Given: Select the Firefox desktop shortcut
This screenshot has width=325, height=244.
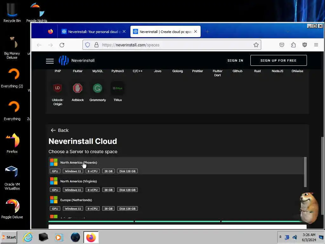Looking at the screenshot, I should (x=12, y=143).
